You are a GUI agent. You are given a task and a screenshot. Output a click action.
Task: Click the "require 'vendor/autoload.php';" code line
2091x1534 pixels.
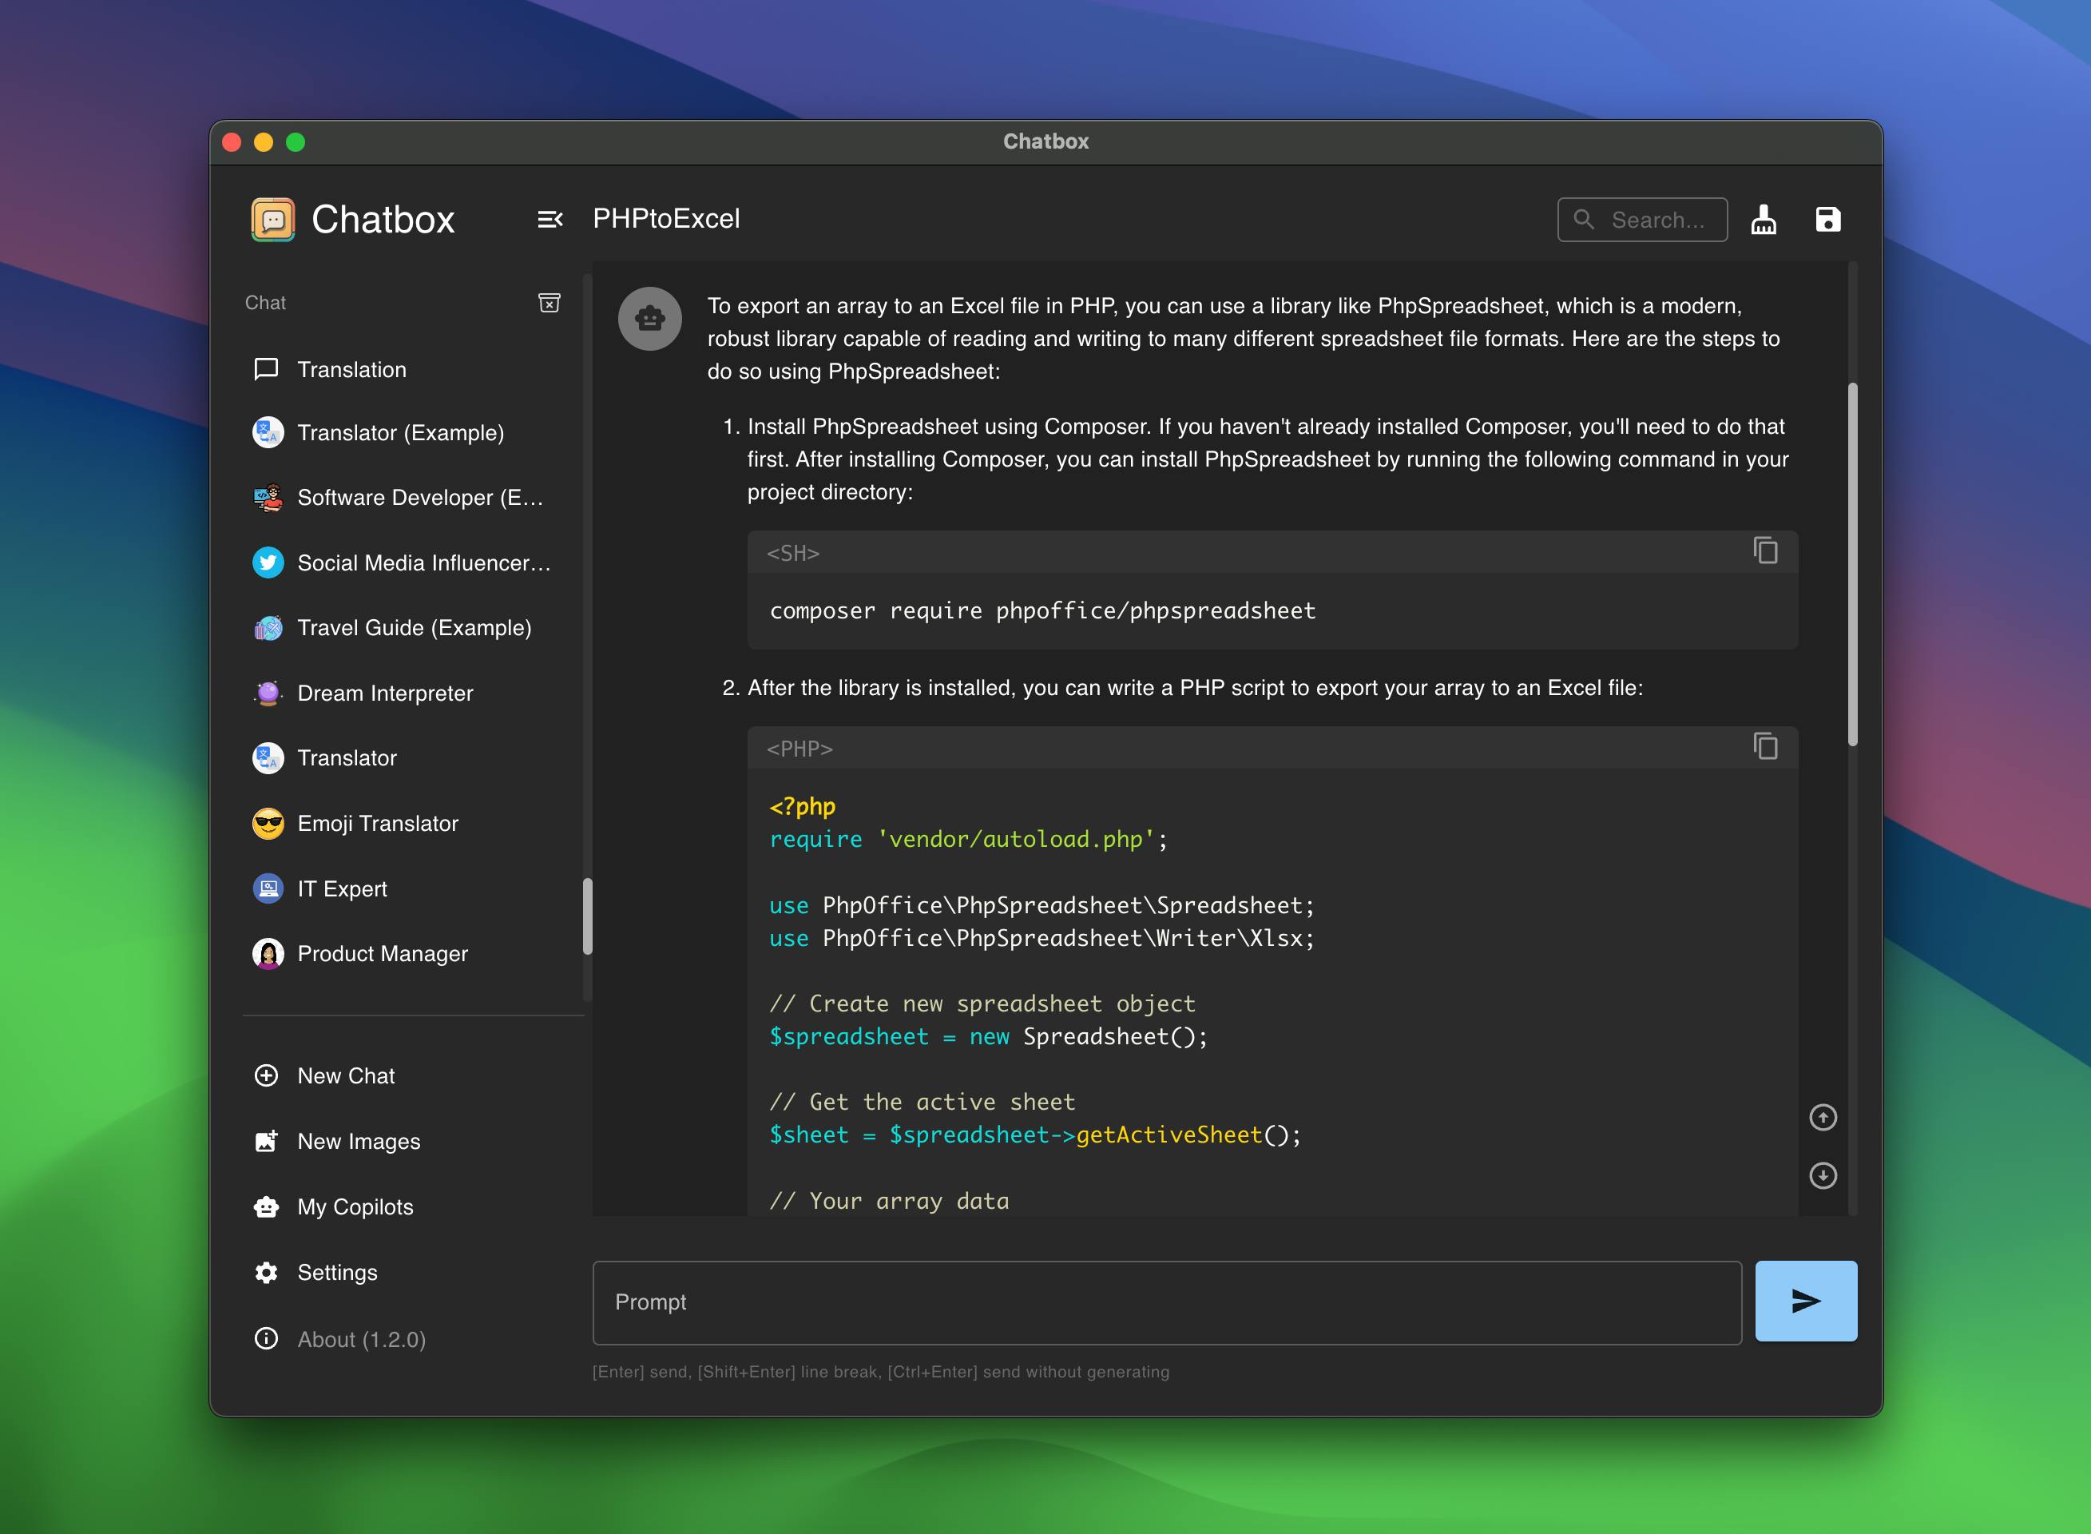(968, 840)
